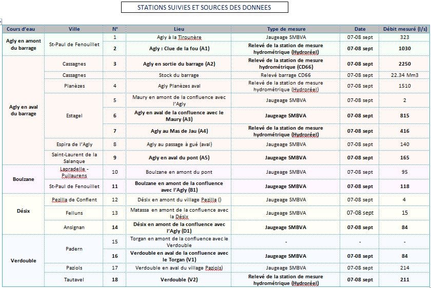Select the 'Agly en aval du barrage' cell
Image resolution: width=431 pixels, height=288 pixels.
[23, 110]
